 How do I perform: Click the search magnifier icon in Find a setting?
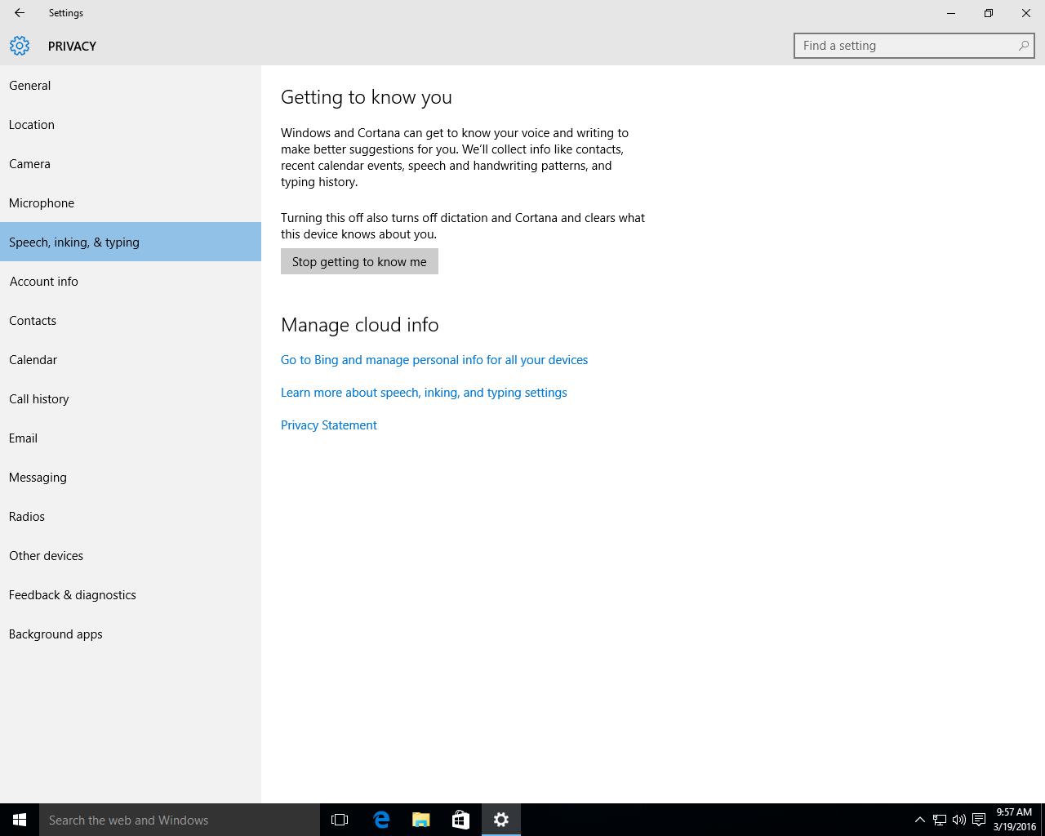point(1023,46)
